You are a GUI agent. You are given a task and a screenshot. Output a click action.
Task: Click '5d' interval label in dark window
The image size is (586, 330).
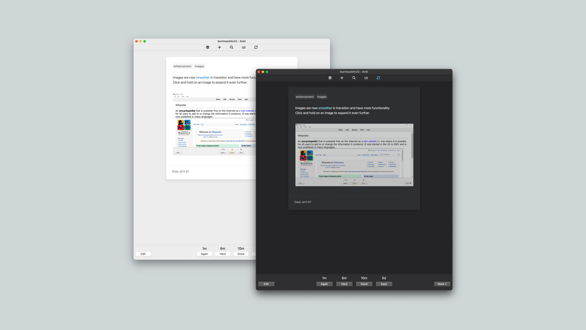[384, 278]
